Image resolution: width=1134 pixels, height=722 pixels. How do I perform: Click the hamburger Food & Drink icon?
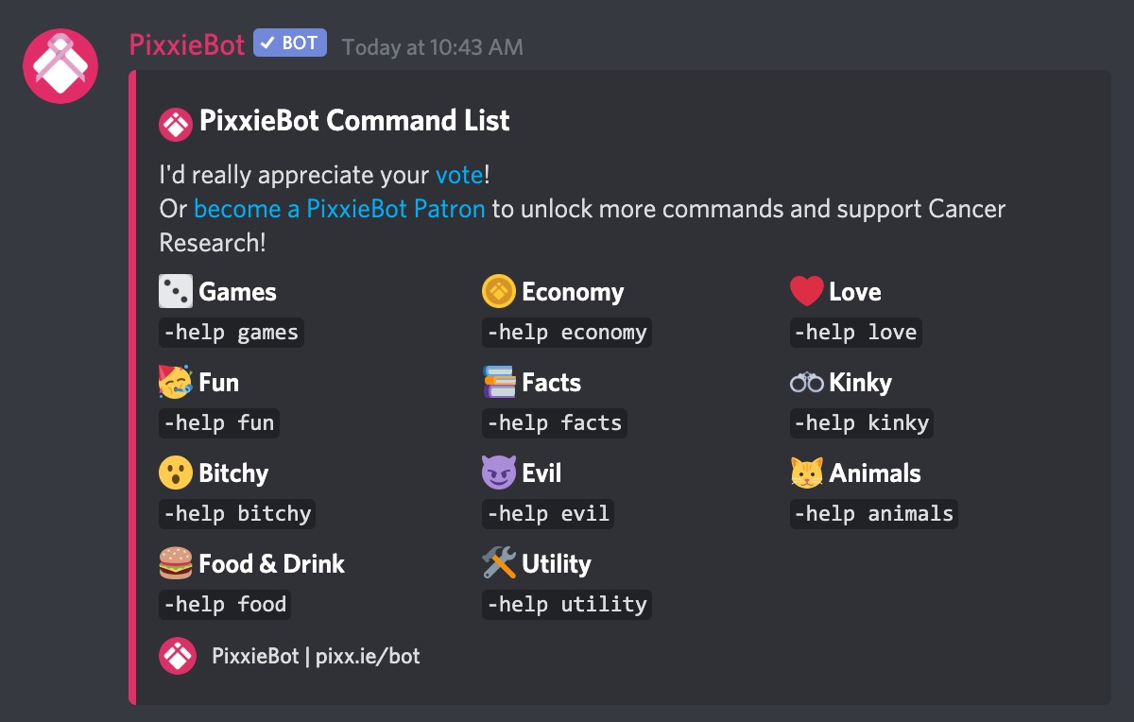[176, 563]
